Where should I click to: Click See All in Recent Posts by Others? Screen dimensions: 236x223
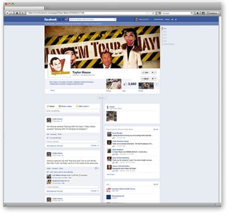point(155,129)
